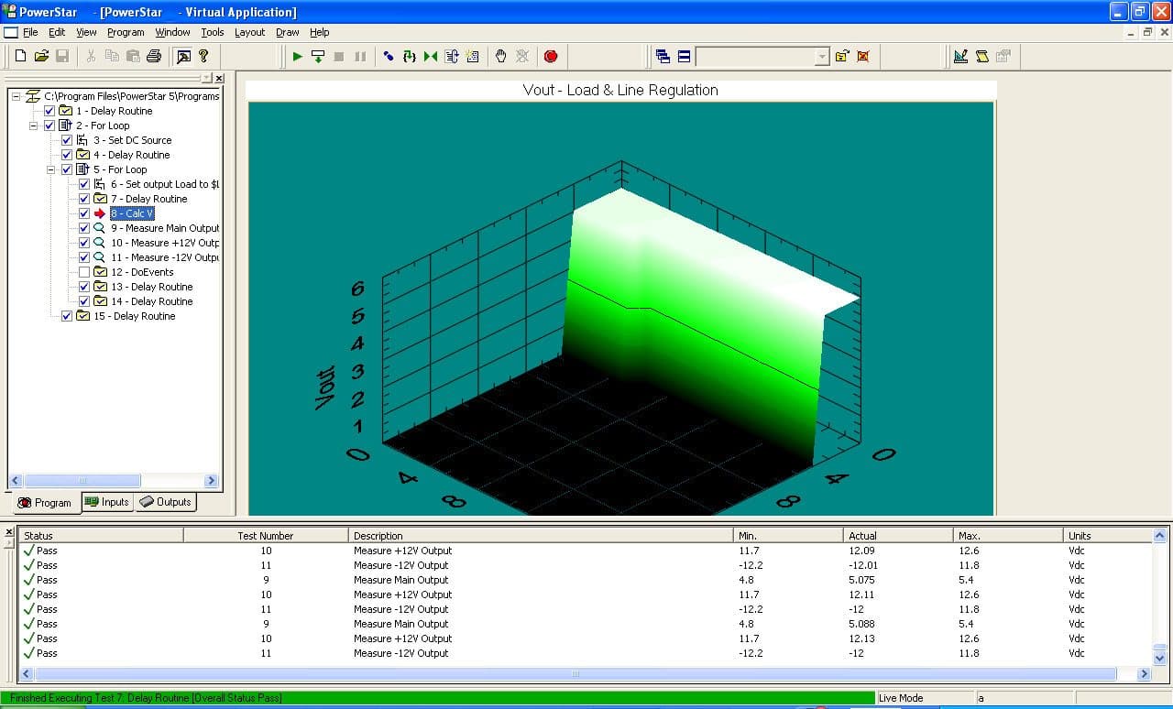Select the 6 - Set output Load tree item

tap(165, 184)
